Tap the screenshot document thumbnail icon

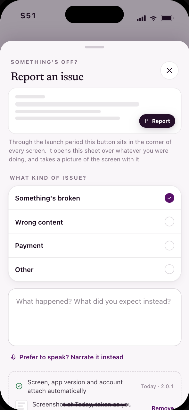[22, 405]
